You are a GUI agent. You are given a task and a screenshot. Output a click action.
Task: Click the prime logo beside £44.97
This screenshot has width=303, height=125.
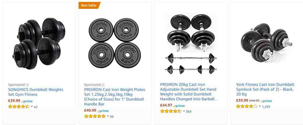[179, 106]
